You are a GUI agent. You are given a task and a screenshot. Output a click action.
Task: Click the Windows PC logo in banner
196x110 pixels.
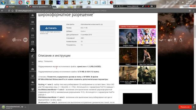170,40
